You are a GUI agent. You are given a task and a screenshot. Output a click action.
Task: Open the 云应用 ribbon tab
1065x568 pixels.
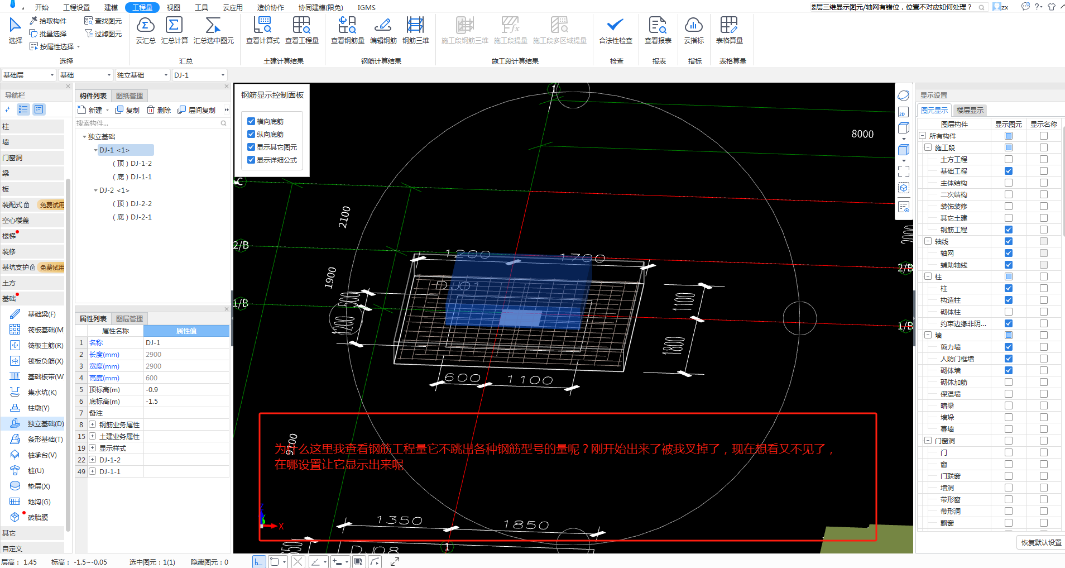click(233, 7)
